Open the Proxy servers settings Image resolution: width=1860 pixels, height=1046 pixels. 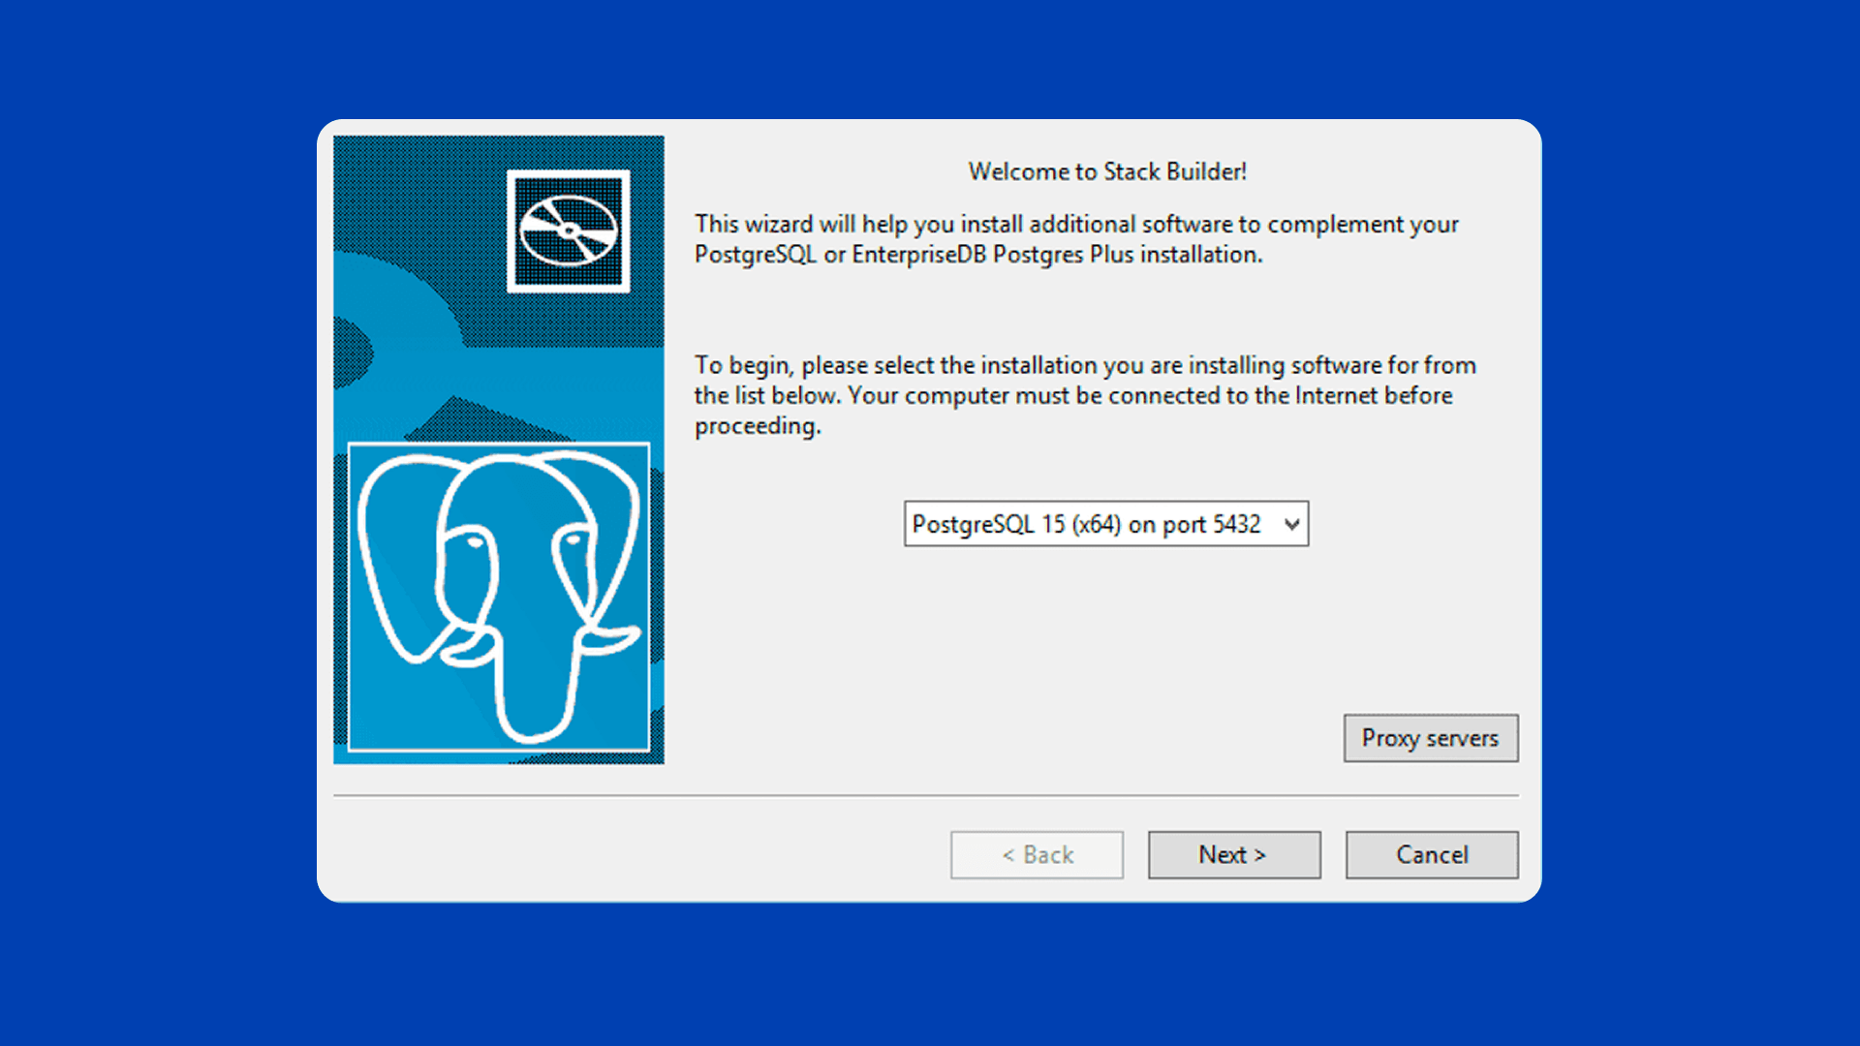(1430, 737)
